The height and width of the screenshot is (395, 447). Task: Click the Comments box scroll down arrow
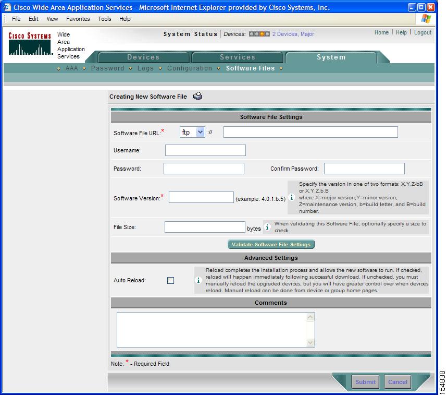[310, 342]
